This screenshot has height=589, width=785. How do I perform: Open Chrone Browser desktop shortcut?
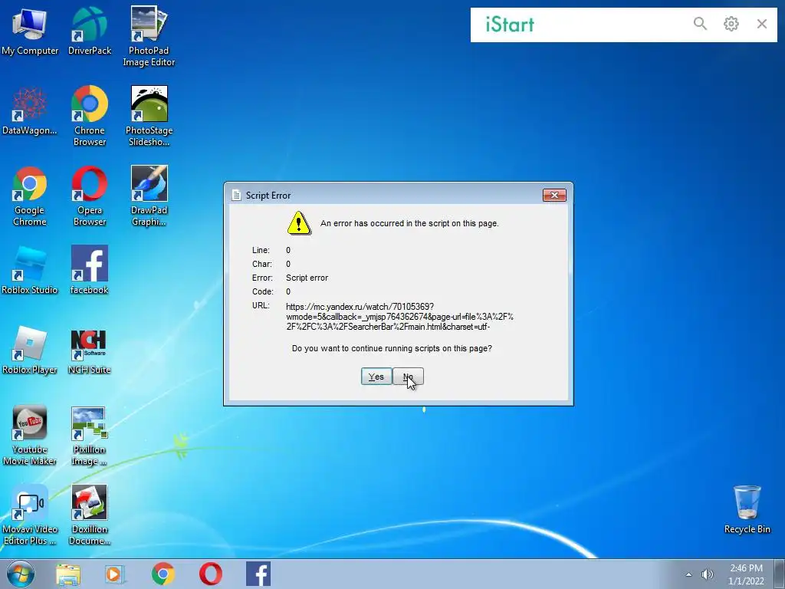point(90,117)
